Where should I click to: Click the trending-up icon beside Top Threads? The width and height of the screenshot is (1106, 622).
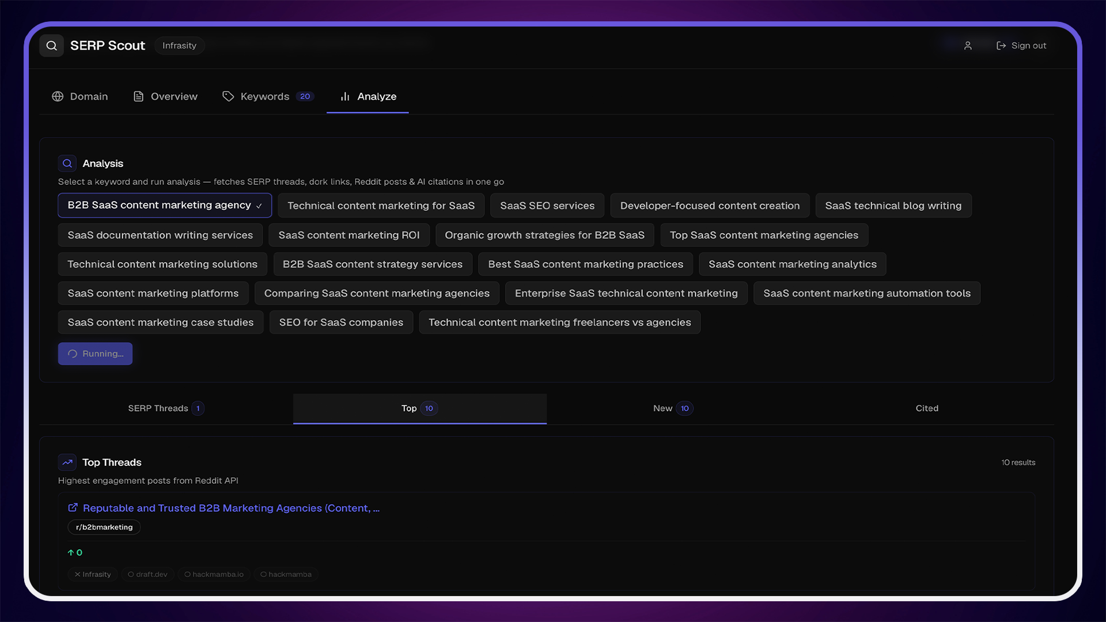pyautogui.click(x=67, y=462)
